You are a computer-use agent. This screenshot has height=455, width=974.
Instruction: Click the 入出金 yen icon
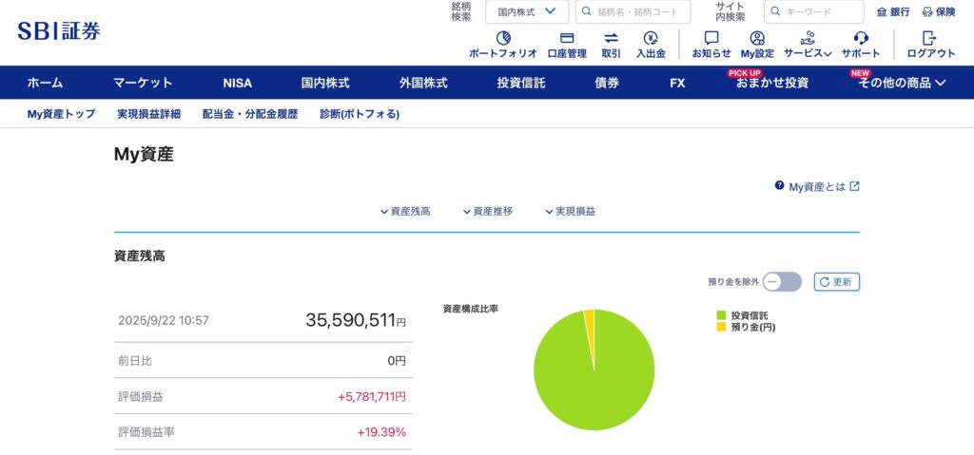tap(651, 38)
